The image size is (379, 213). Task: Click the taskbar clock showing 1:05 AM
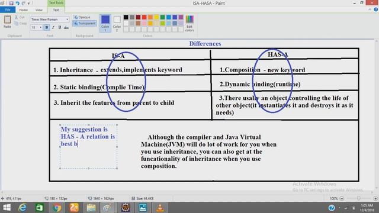367,208
